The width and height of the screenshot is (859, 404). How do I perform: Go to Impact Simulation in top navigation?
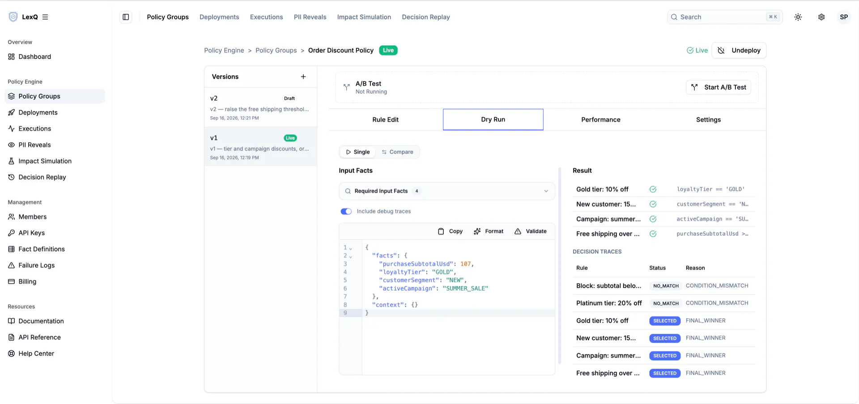click(364, 17)
